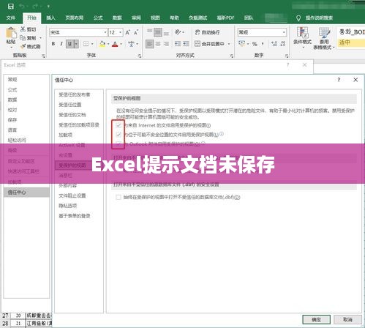Toggle Underline formatting
365x328 pixels.
[69, 44]
